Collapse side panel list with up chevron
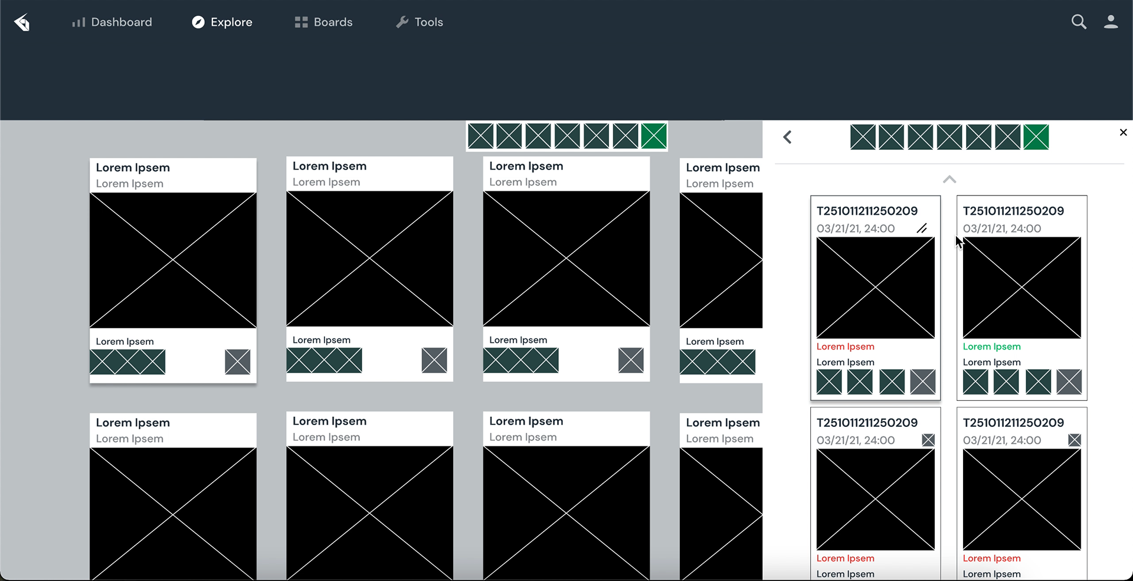 click(x=949, y=179)
